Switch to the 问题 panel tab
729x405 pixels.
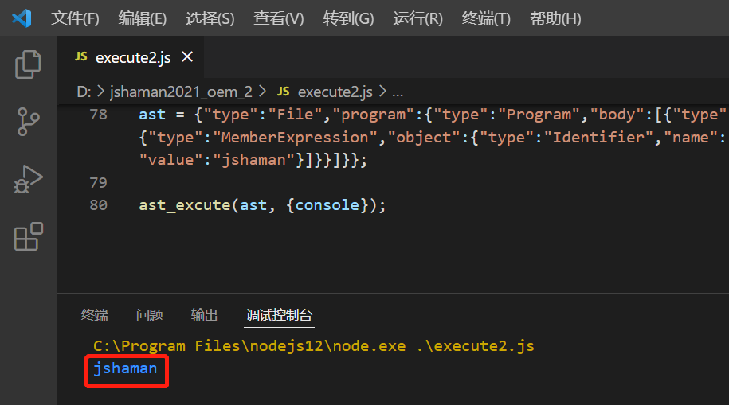[150, 315]
